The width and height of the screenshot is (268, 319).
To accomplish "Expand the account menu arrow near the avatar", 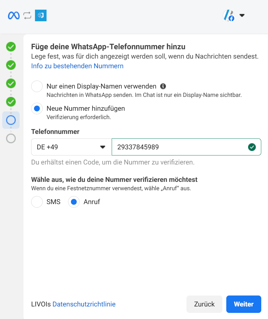I will [x=242, y=15].
